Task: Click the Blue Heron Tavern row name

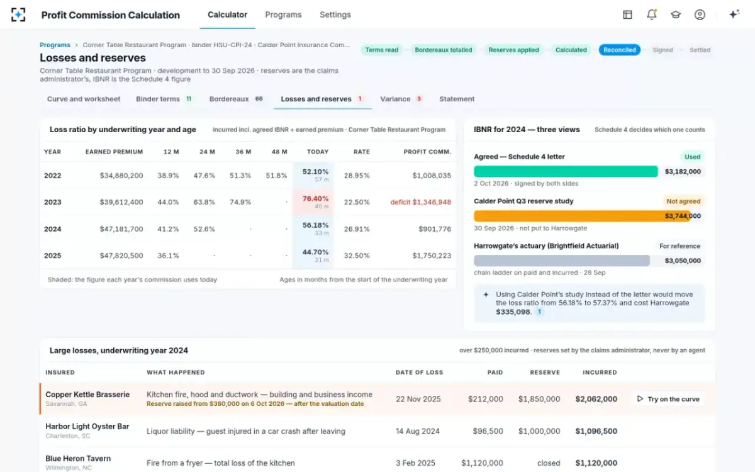Action: click(78, 458)
